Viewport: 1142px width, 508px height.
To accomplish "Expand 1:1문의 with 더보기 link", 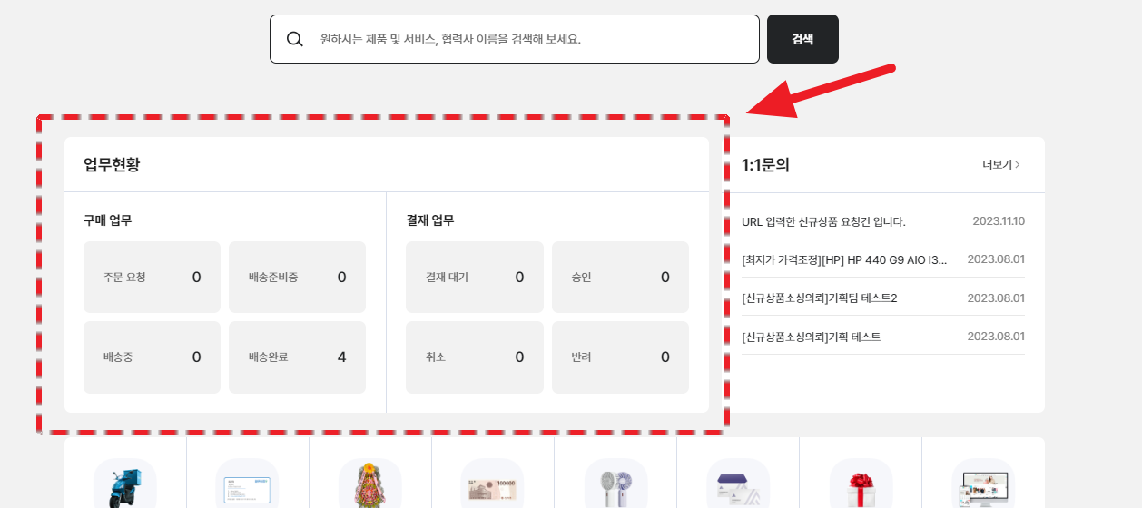I will coord(1001,165).
